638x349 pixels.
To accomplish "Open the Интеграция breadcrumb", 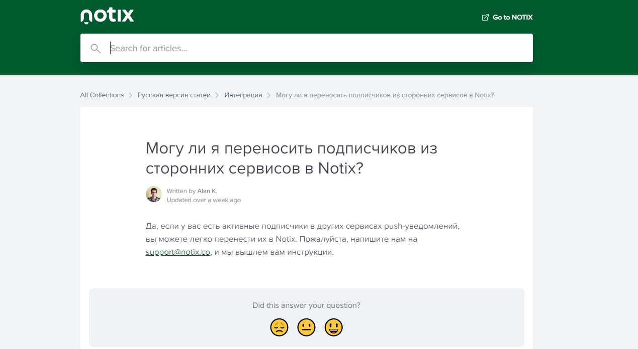I will pos(243,95).
